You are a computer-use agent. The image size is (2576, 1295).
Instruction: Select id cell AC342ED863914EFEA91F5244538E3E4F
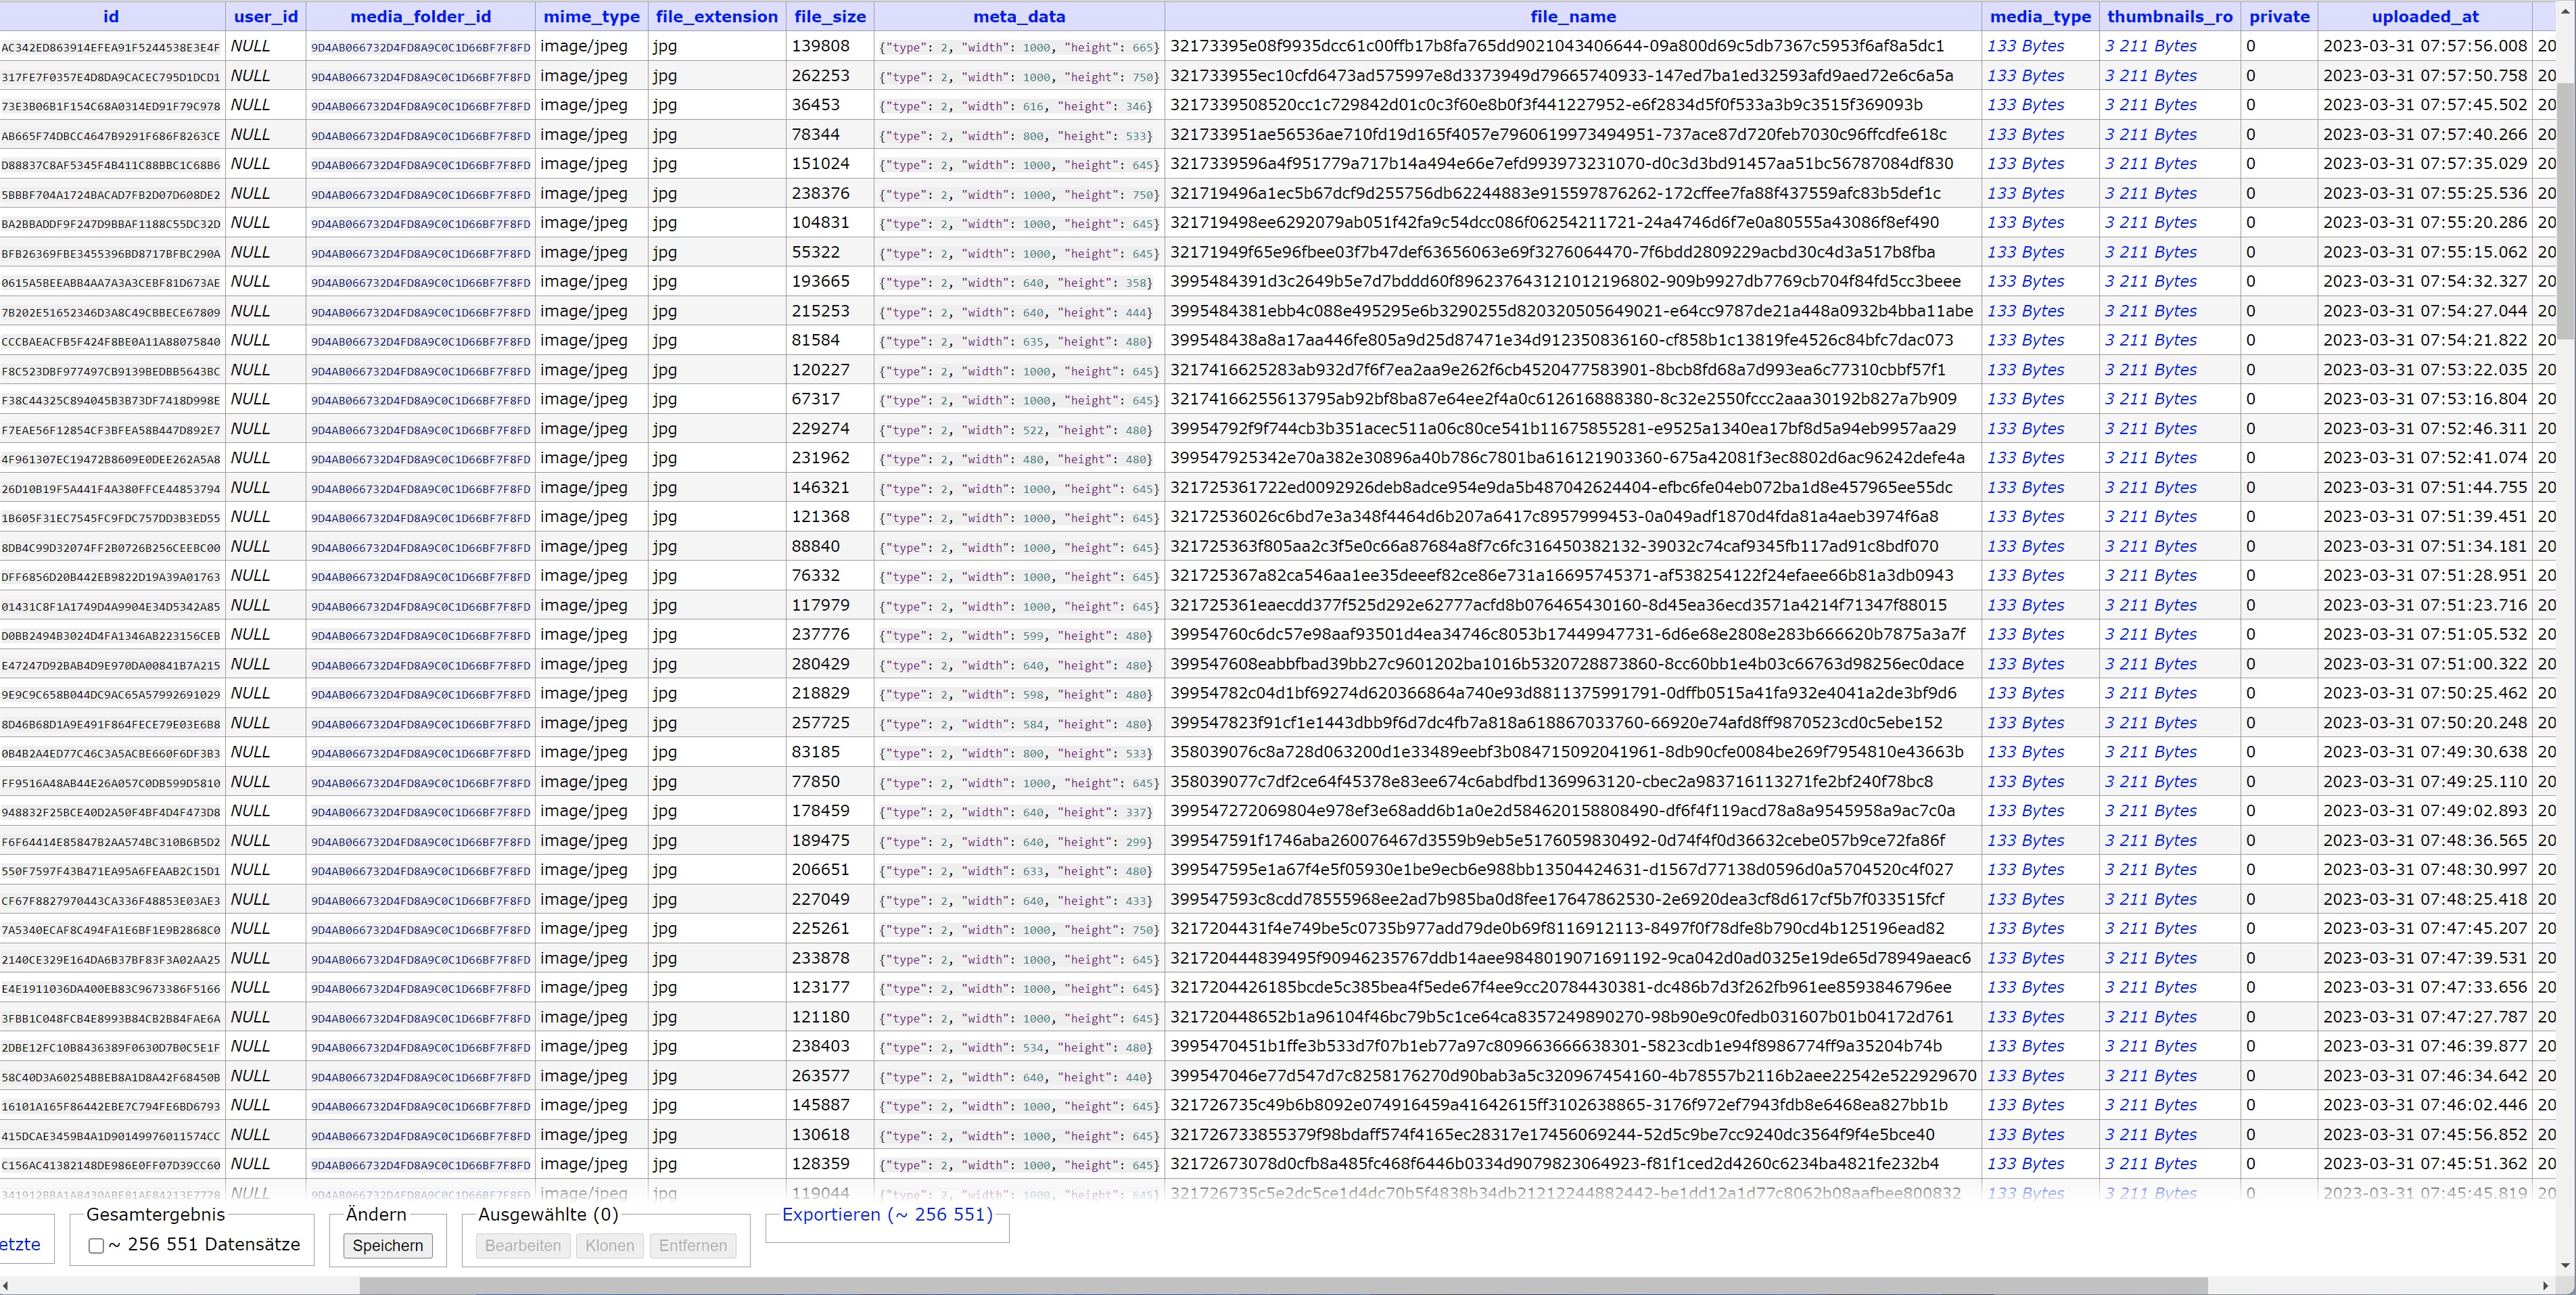click(x=111, y=47)
